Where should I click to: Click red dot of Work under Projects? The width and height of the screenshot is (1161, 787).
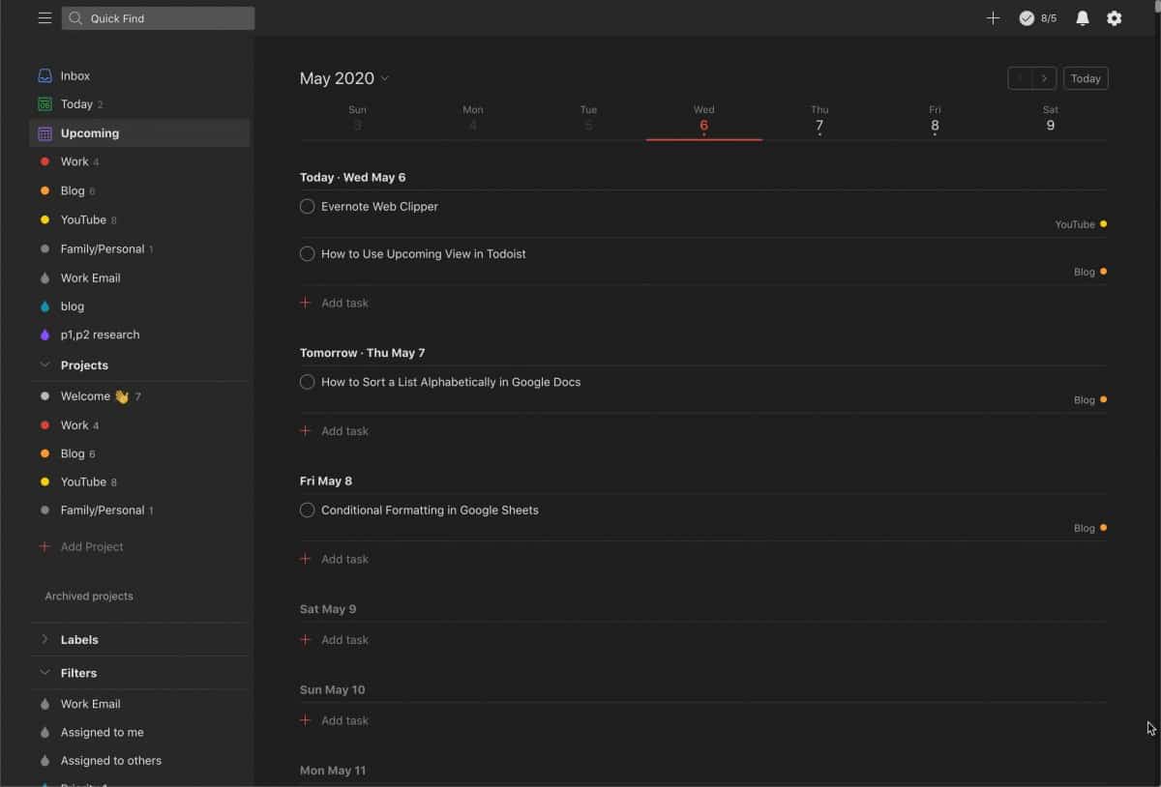click(x=45, y=424)
